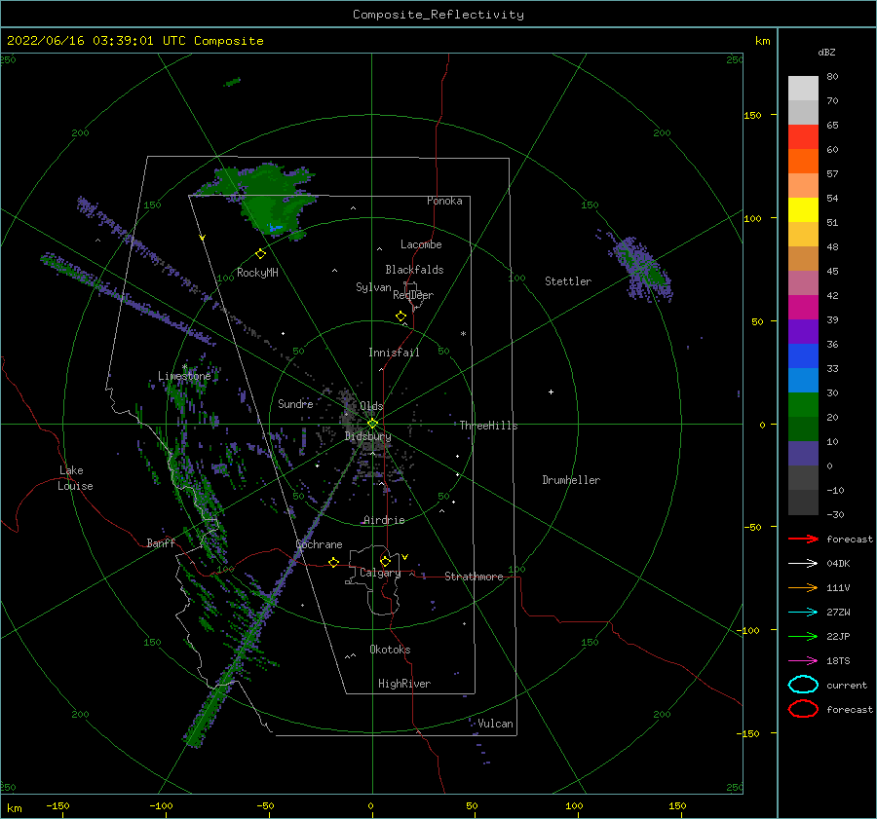Screen dimensions: 877x819
Task: Click the 51 dBZ yellow color swatch
Action: coord(803,210)
